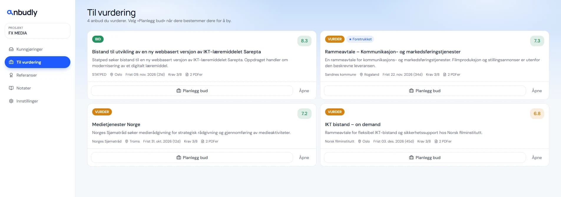This screenshot has width=561, height=197.
Task: Click the Oslo location pin on Sarepta card
Action: click(112, 75)
